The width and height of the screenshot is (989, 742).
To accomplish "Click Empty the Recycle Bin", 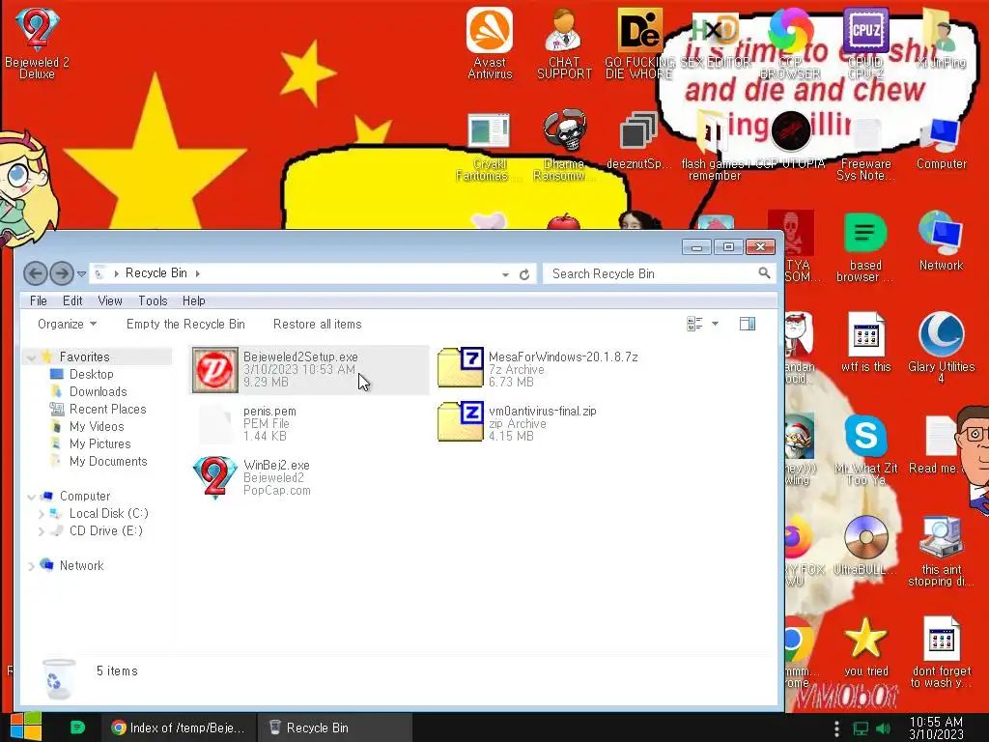I will coord(185,325).
